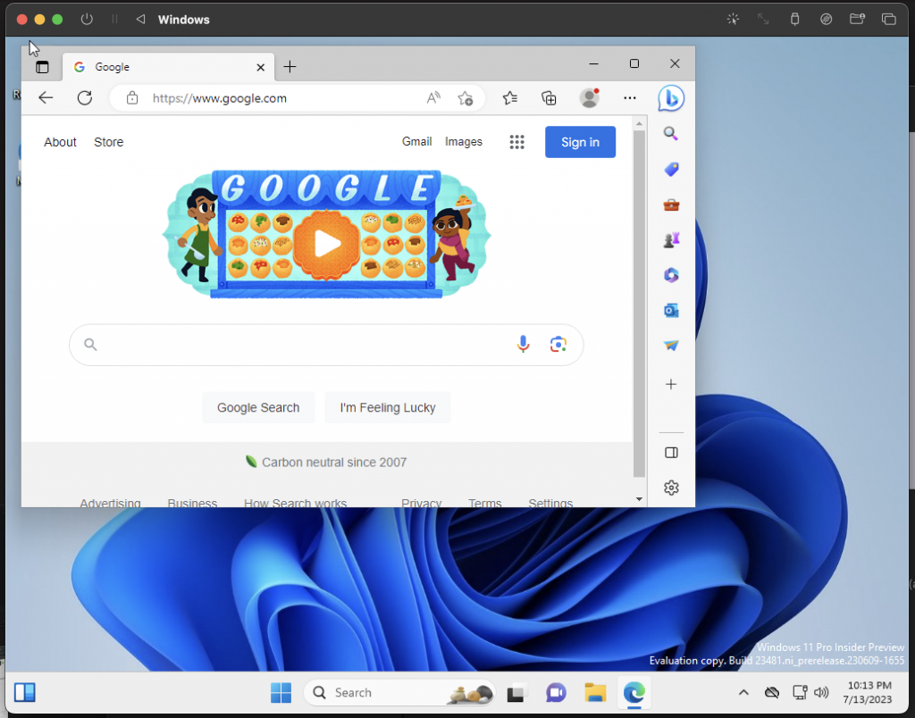The image size is (915, 718).
Task: Open the Shopping tag icon in Edge sidebar
Action: (x=671, y=169)
